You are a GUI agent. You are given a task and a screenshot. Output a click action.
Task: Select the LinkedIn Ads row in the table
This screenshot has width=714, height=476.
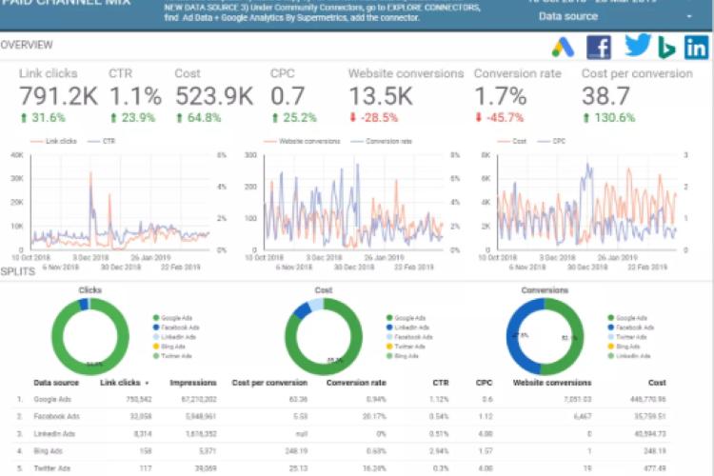342,434
